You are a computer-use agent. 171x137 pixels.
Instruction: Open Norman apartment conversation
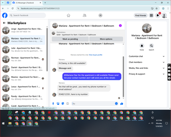coord(23,59)
